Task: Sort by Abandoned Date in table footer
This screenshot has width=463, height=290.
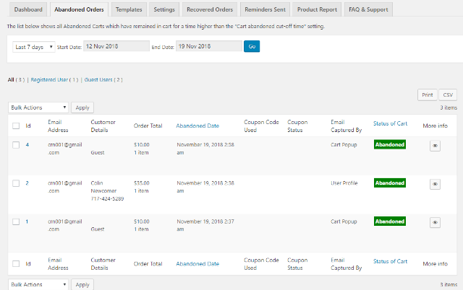Action: click(x=197, y=264)
